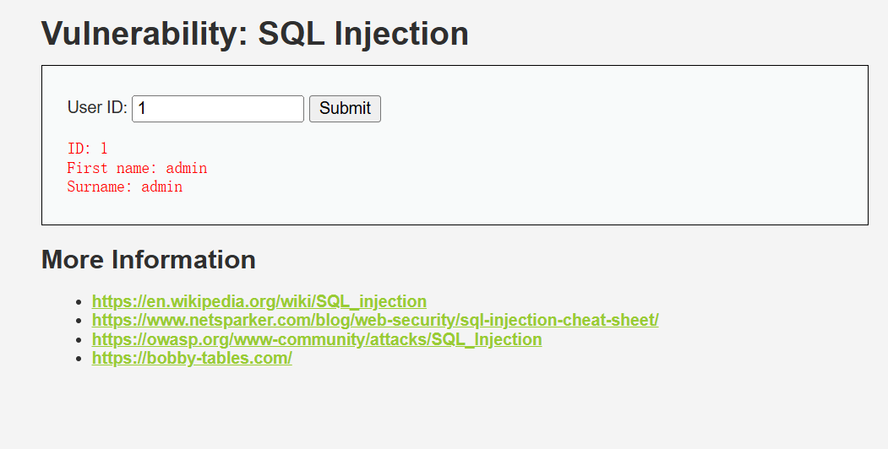Select the "More Information" heading
888x449 pixels.
coord(149,260)
